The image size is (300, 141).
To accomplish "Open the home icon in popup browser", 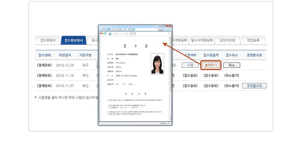I will [x=165, y=29].
